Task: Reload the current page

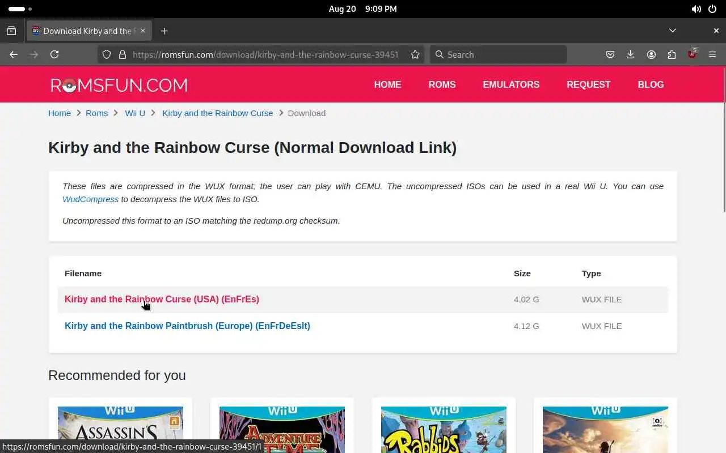Action: [54, 54]
